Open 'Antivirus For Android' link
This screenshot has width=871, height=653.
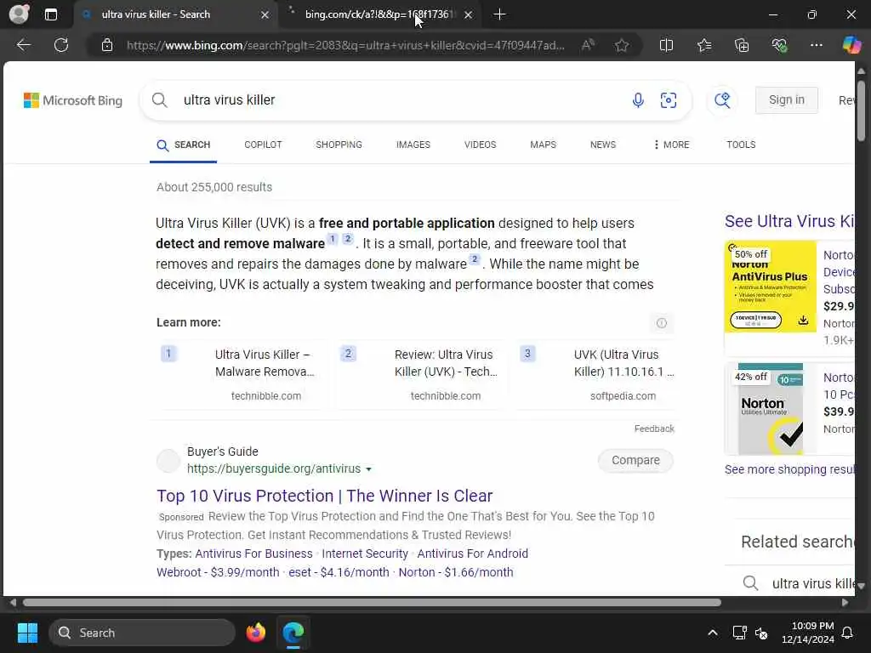(473, 554)
